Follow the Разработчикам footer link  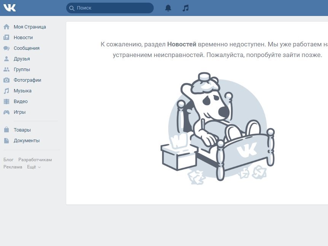click(x=35, y=160)
